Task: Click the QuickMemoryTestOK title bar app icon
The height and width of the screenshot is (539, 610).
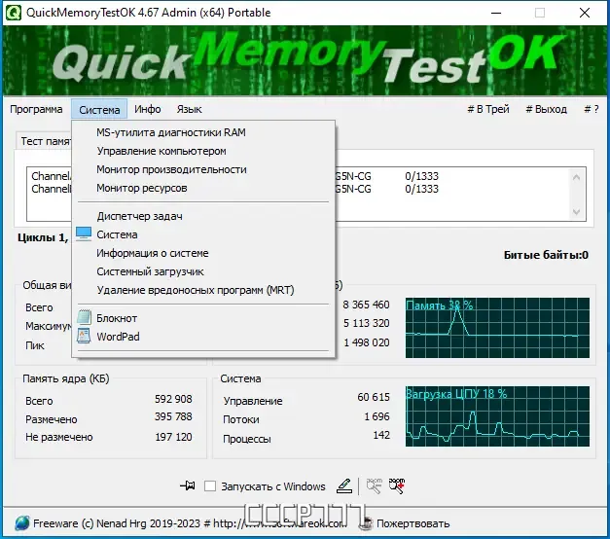Action: [x=14, y=13]
